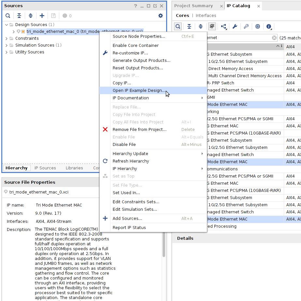Select Edit Constraints Sets
Screen dimensions: 301x301
(153, 202)
